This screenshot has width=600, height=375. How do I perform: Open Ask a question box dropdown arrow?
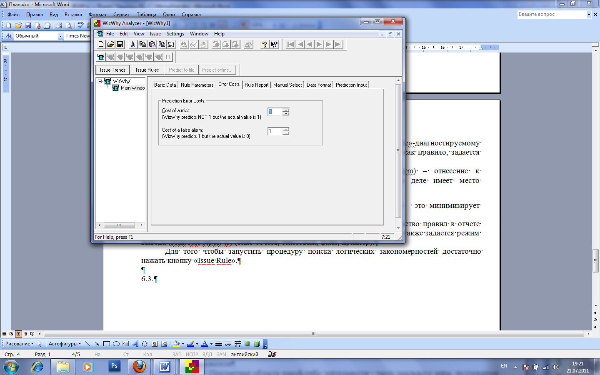(589, 14)
